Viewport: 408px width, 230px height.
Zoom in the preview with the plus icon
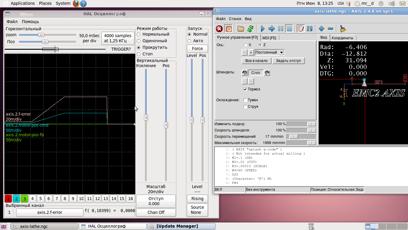pyautogui.click(x=322, y=29)
